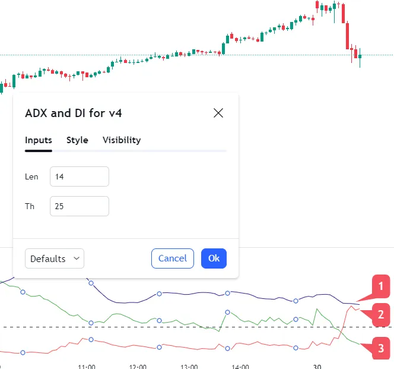Screen dimensions: 394x369
Task: Click the red callout marker numbered 1
Action: click(380, 286)
